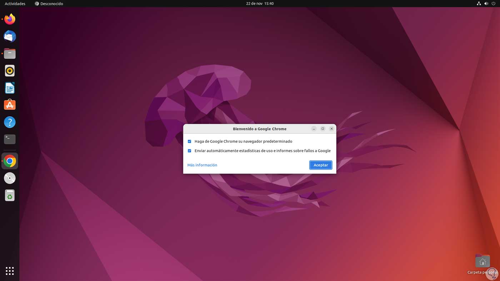Disable sending usage statistics to Google
Image resolution: width=500 pixels, height=281 pixels.
[x=189, y=150]
